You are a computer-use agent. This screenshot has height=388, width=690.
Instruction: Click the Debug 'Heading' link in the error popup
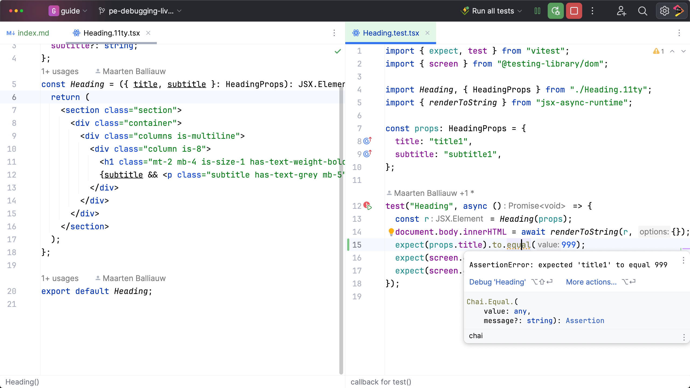coord(497,282)
